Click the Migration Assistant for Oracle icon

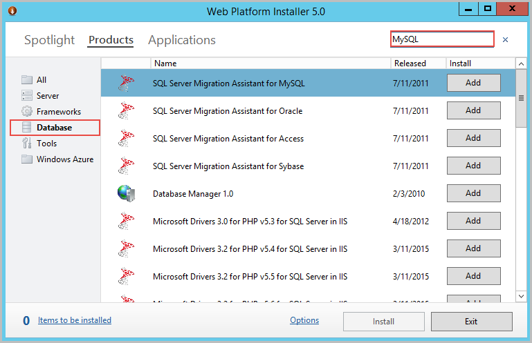(x=125, y=111)
